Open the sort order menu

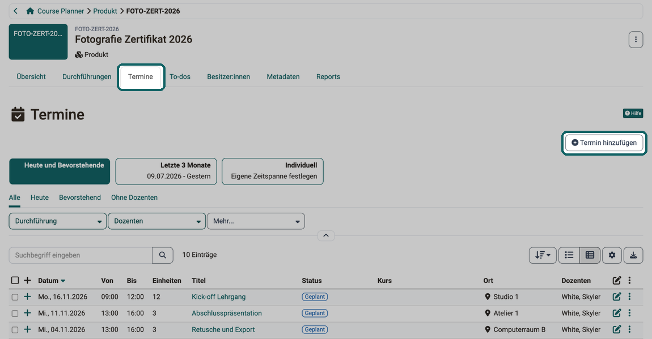[542, 255]
